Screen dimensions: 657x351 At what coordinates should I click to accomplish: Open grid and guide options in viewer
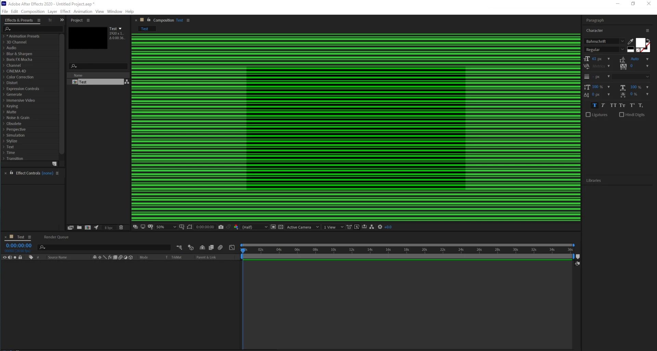[182, 227]
